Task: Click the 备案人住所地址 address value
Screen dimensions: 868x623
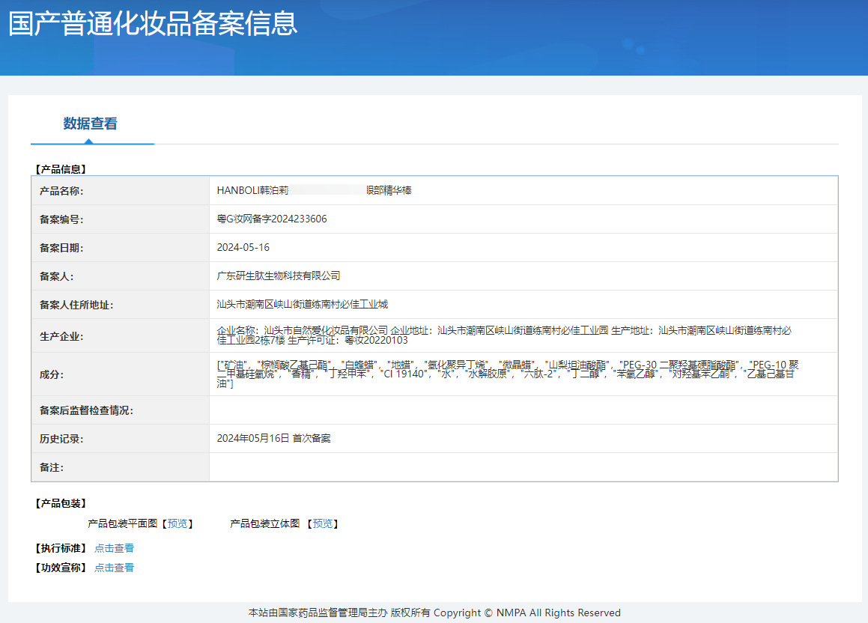Action: (303, 304)
